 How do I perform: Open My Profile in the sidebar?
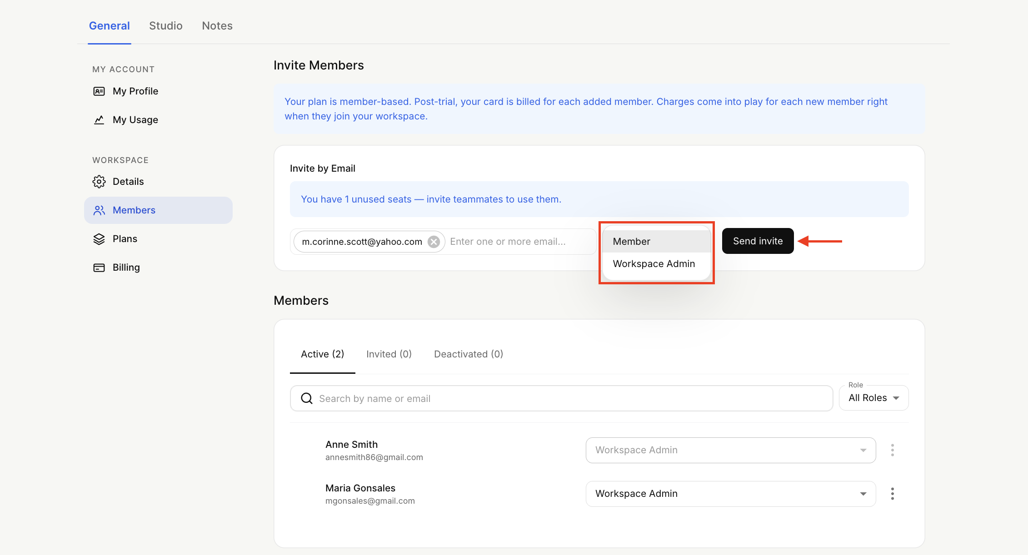pos(158,91)
